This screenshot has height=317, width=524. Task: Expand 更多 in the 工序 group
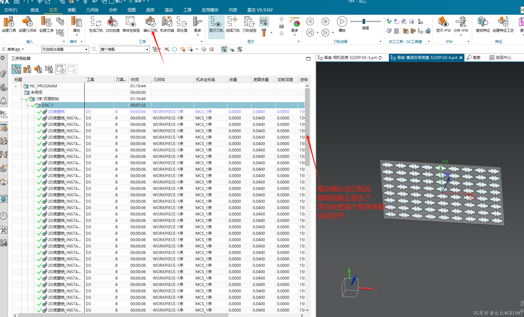198,27
